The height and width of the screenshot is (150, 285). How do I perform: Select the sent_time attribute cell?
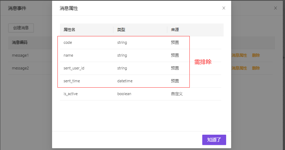(x=71, y=81)
